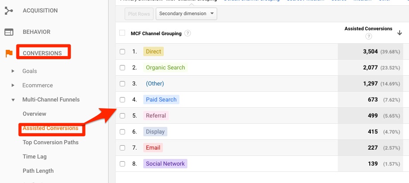
Task: Click the Acquisition branching-arrows icon
Action: [x=9, y=11]
